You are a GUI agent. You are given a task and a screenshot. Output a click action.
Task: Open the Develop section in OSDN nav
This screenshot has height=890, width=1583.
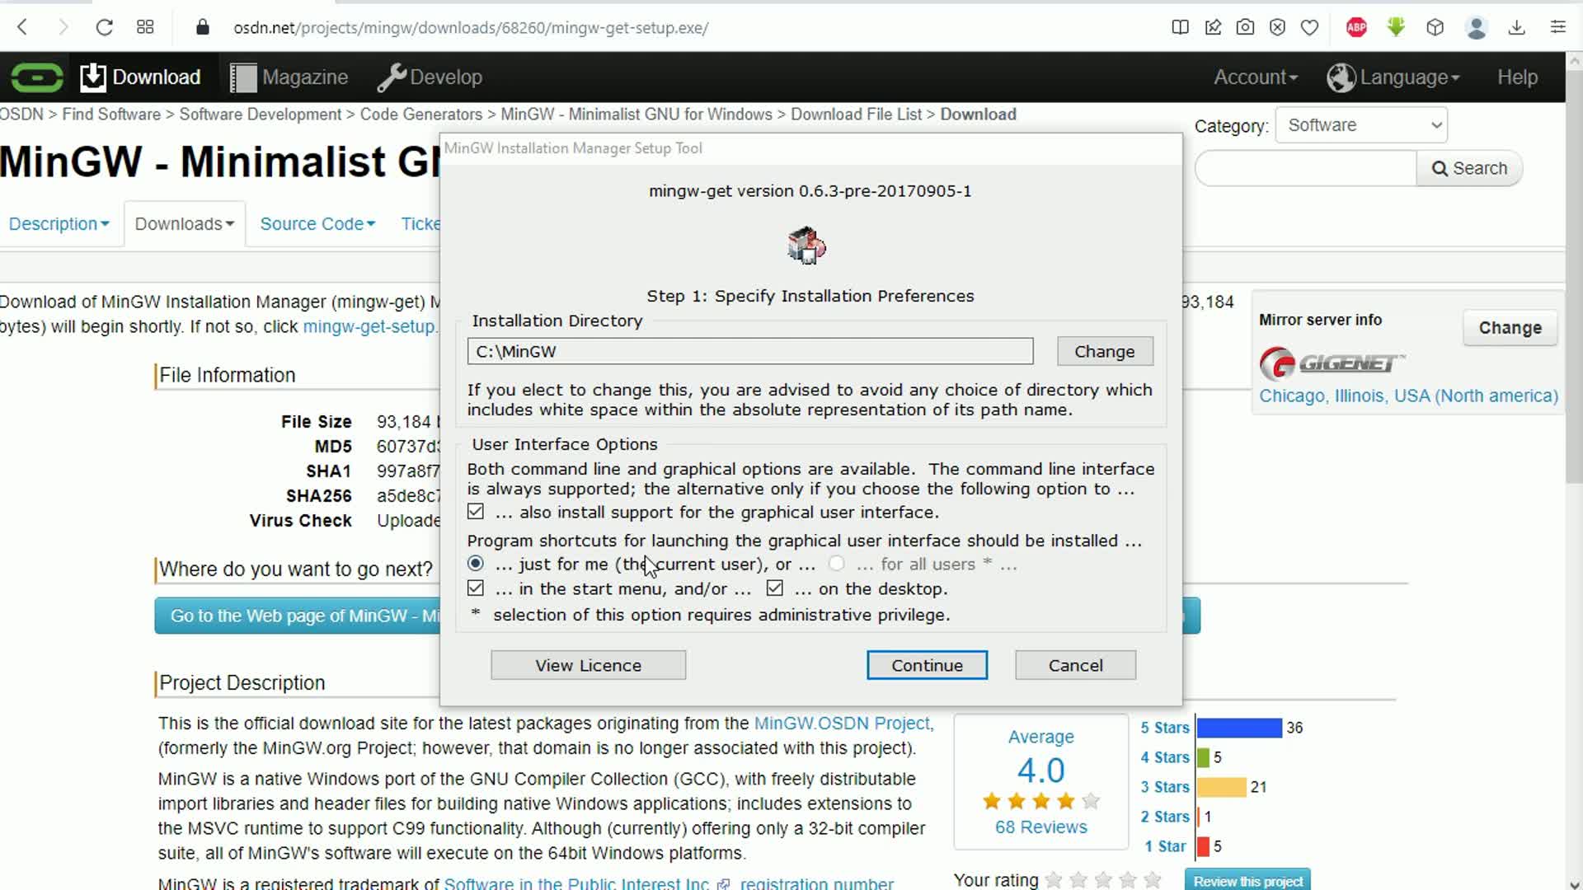(x=446, y=77)
